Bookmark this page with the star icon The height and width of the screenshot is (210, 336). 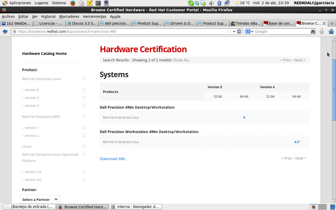tap(229, 31)
